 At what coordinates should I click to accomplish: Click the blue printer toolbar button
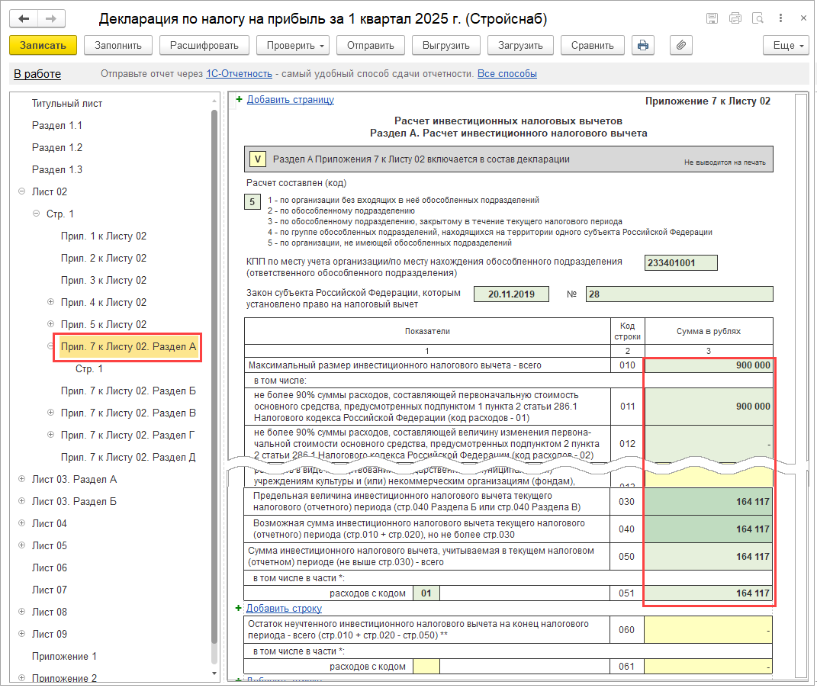click(x=643, y=46)
